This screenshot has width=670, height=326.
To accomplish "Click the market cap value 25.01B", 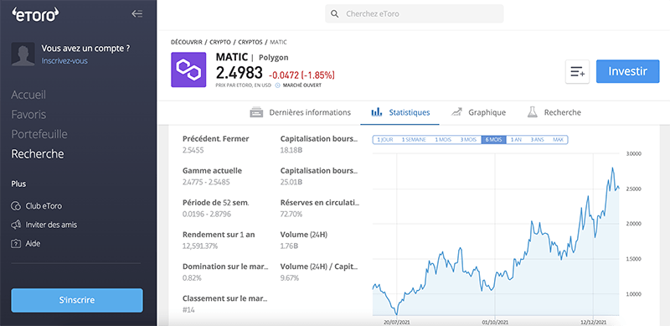I will point(291,182).
